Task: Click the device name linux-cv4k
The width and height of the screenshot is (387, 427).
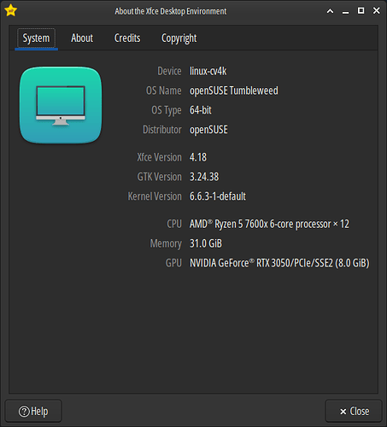Action: [x=208, y=71]
